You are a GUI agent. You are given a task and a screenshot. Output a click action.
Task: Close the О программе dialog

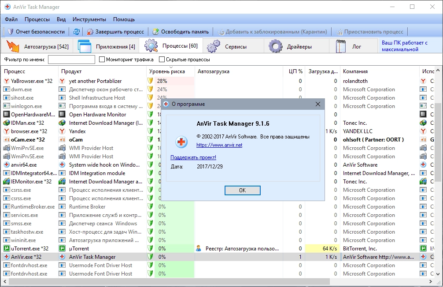pyautogui.click(x=318, y=104)
